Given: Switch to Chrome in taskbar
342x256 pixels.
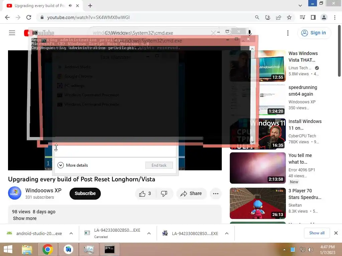Looking at the screenshot, I should (47, 249).
